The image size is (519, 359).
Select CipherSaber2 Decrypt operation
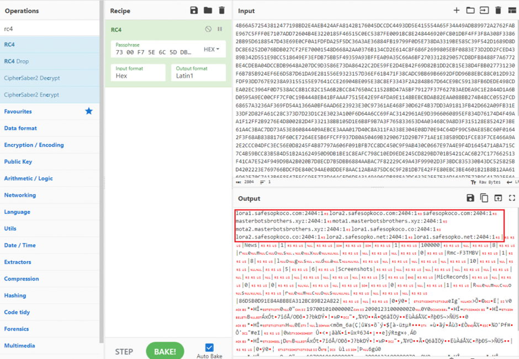coord(50,78)
